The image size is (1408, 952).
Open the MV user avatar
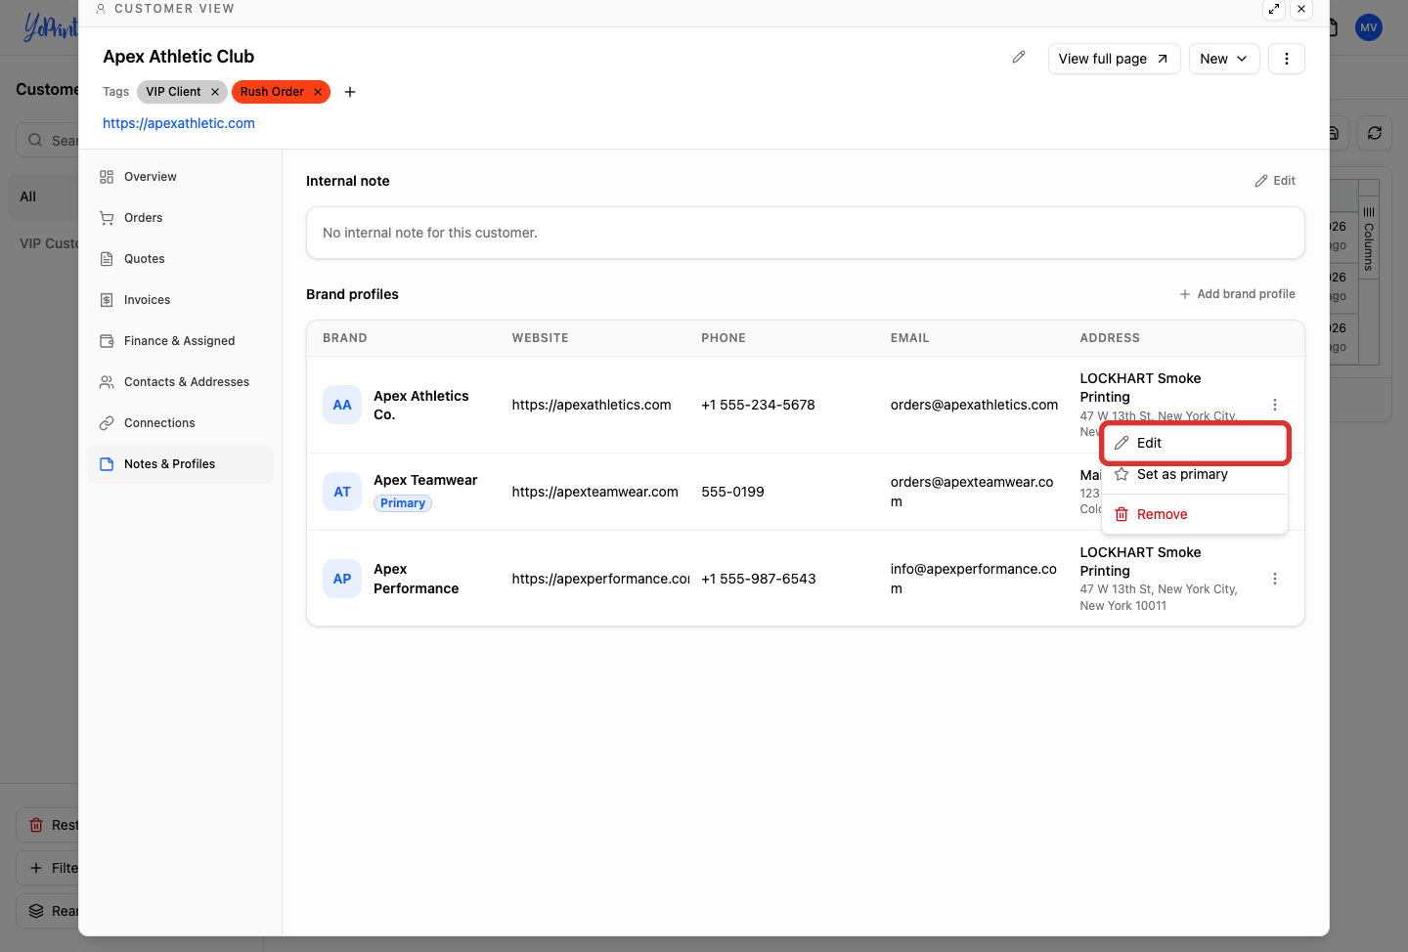[x=1369, y=27]
